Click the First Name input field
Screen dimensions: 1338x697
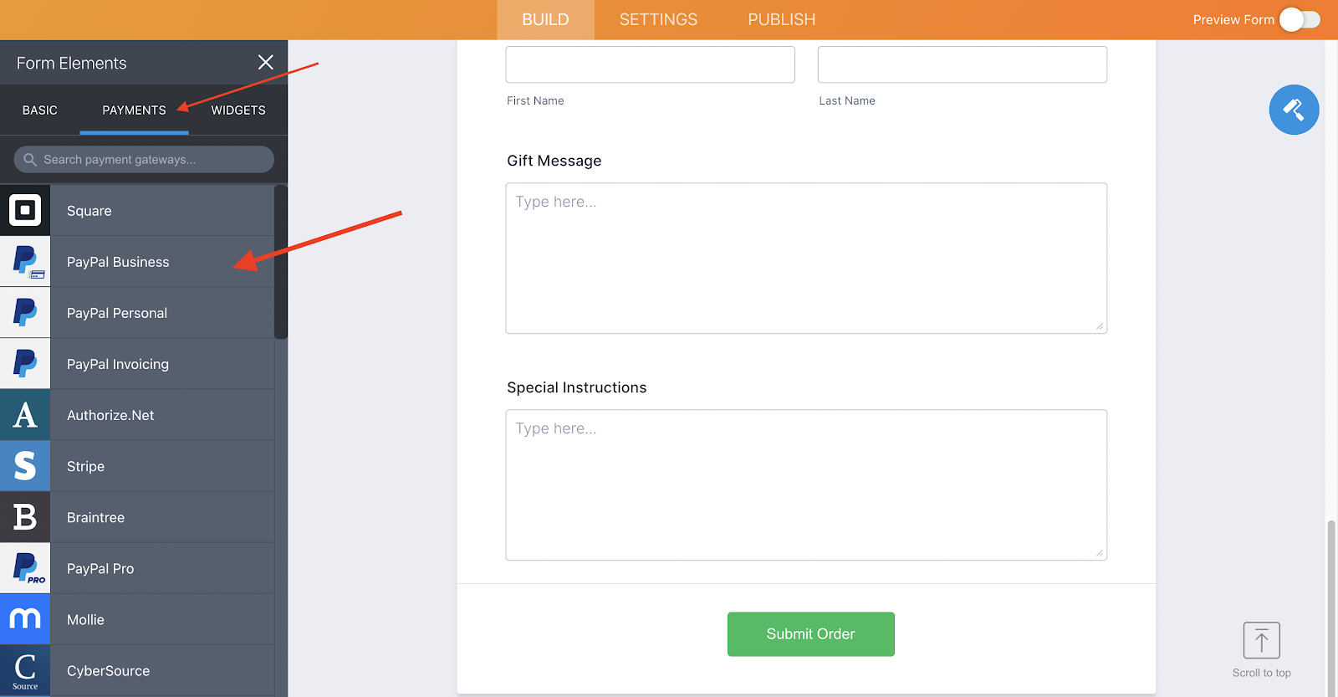pyautogui.click(x=650, y=64)
